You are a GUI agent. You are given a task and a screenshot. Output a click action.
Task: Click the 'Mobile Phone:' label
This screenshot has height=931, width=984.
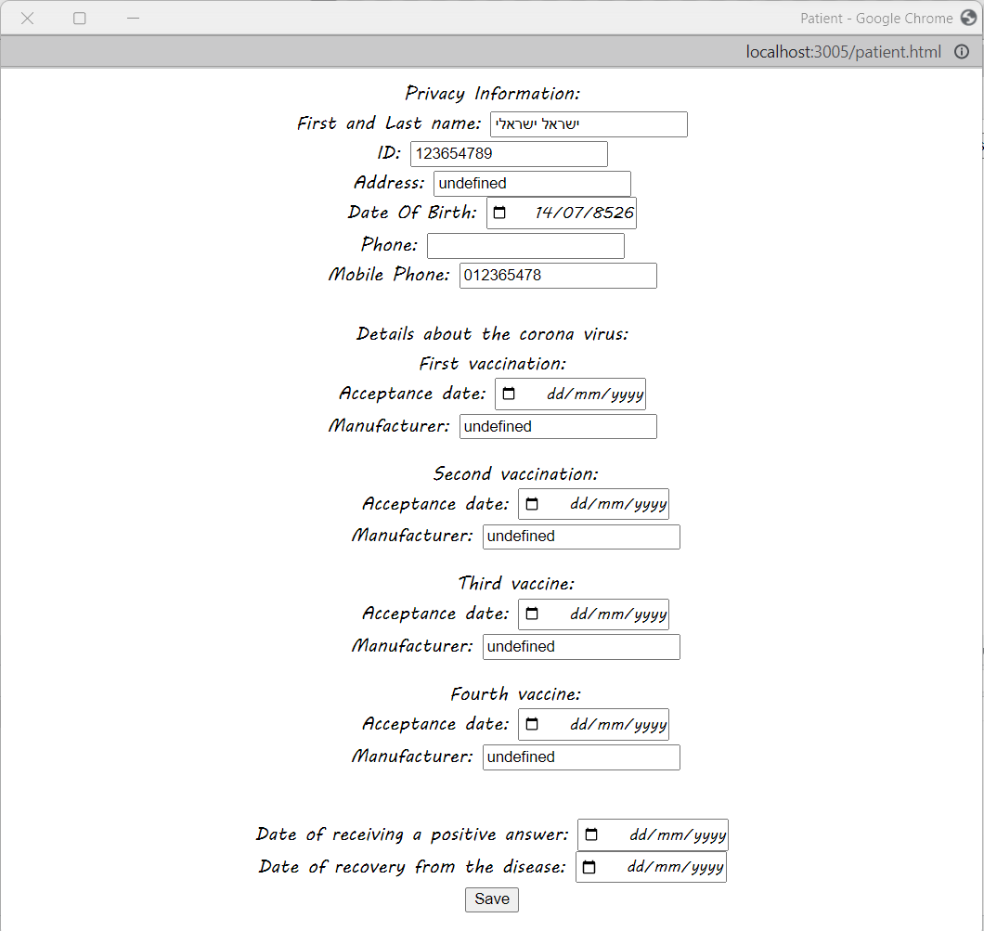389,275
